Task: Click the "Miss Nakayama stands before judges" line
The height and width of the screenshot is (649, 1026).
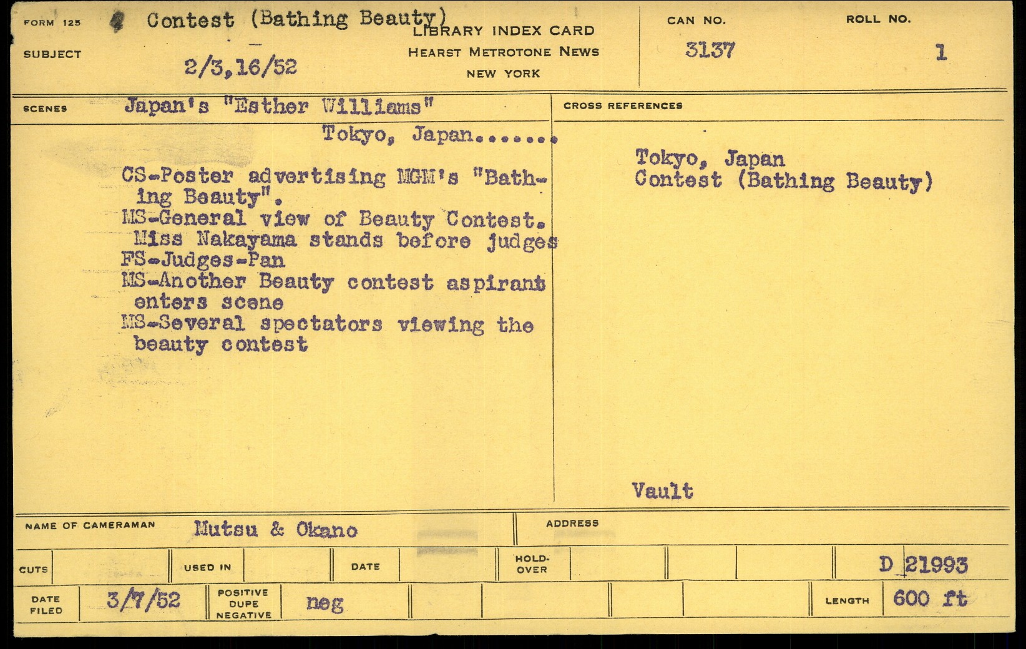Action: point(345,240)
